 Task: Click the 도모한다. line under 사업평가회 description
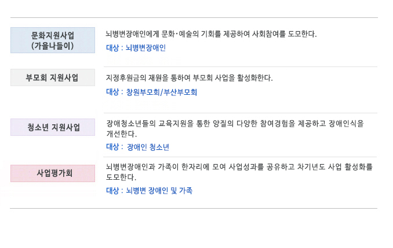point(121,177)
